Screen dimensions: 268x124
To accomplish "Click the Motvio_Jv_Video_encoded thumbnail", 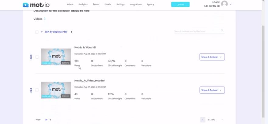I will [56, 90].
